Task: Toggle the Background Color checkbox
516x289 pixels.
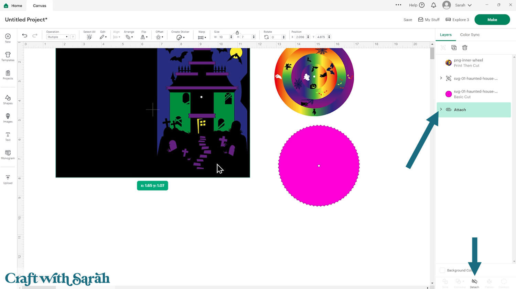Action: coord(443,270)
